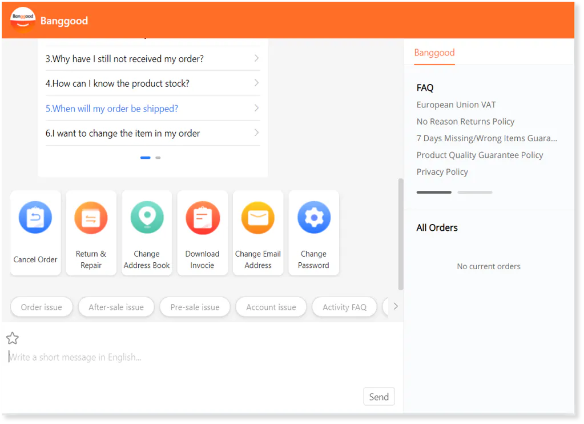Open 7 Days Missing/Wrong Items Guarantee FAQ
The image size is (584, 424).
click(487, 138)
